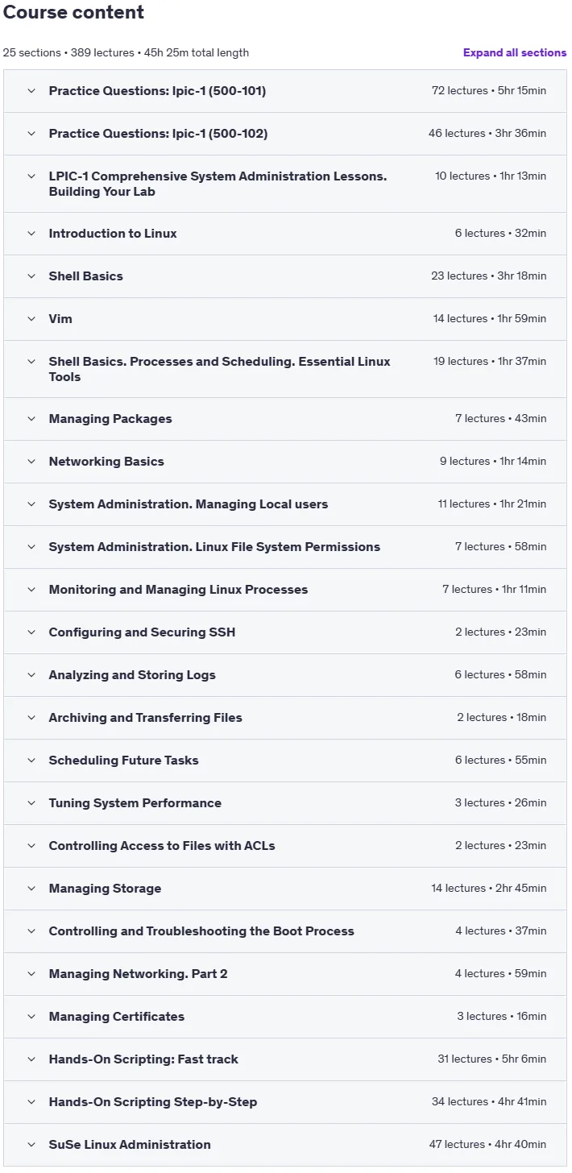Viewport: 572px width, 1173px height.
Task: Expand all sections link
Action: (515, 52)
